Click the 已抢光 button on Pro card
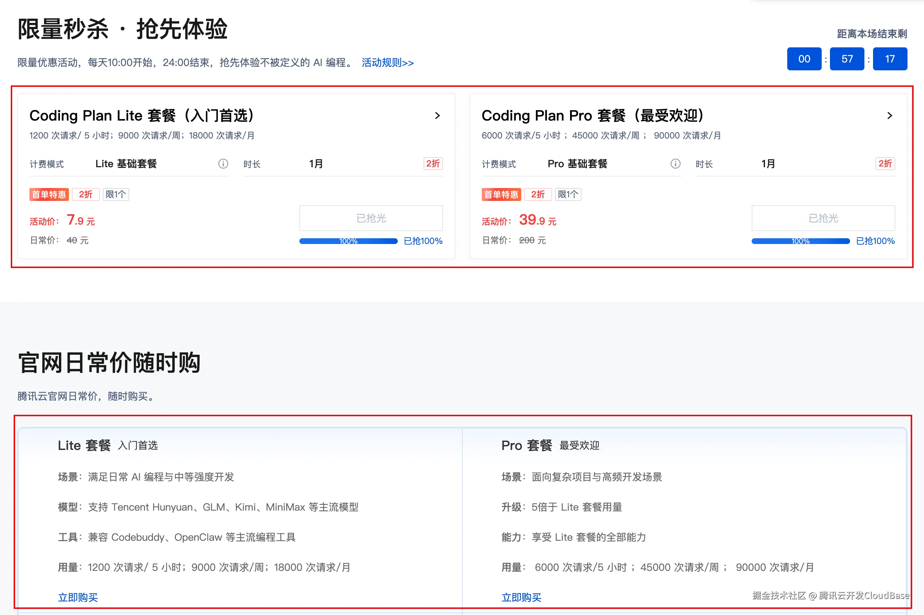Image resolution: width=924 pixels, height=615 pixels. click(x=823, y=218)
